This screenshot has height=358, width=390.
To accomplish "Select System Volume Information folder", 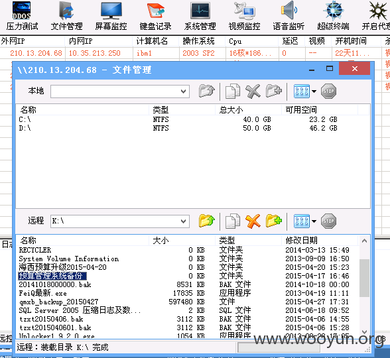I will point(69,259).
